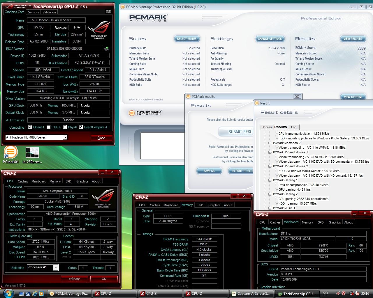Click the Resolution 1024 x 768 setting
Image resolution: width=373 pixels, height=298 pixels.
pyautogui.click(x=248, y=48)
